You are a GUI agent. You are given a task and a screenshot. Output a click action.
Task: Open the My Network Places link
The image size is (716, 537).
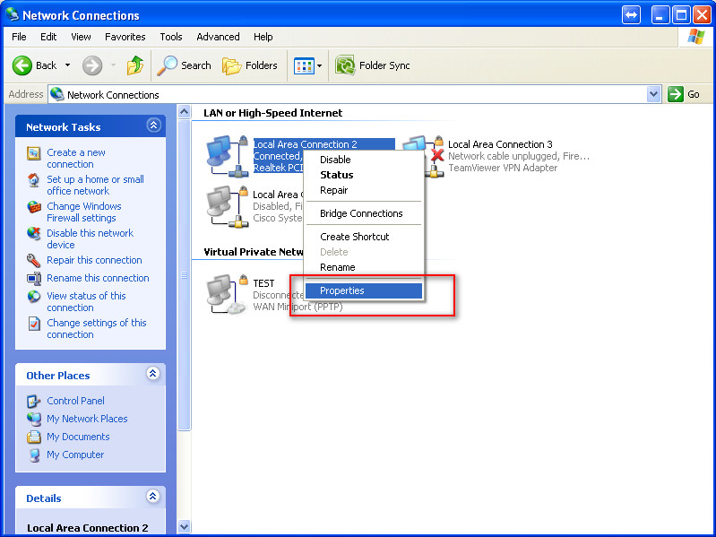[x=87, y=419]
